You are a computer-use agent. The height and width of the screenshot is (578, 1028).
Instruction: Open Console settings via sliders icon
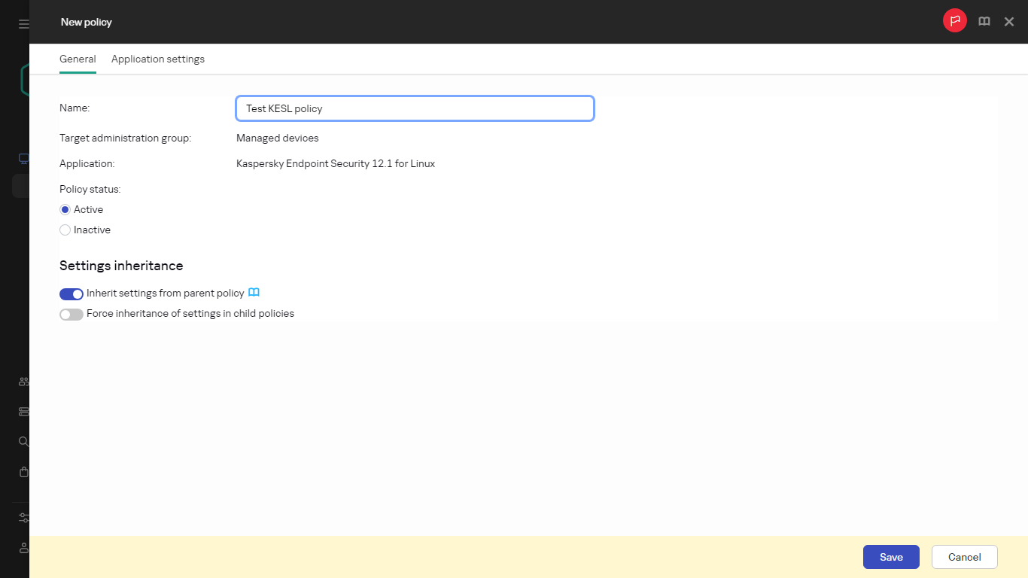click(22, 518)
